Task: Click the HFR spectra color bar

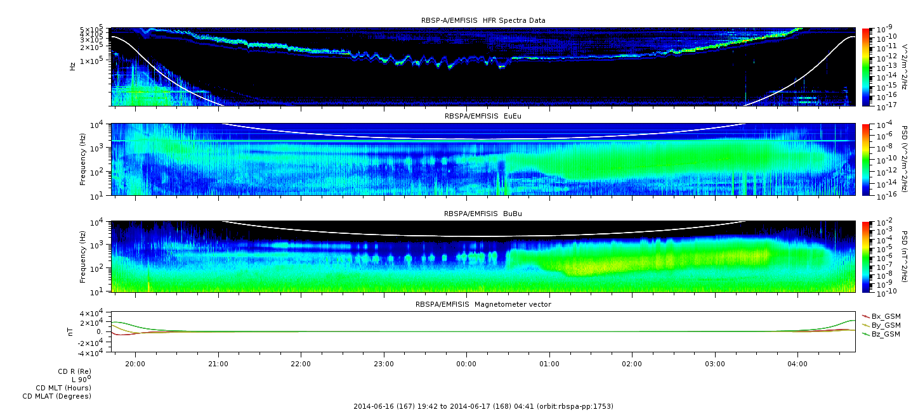Action: coord(866,66)
